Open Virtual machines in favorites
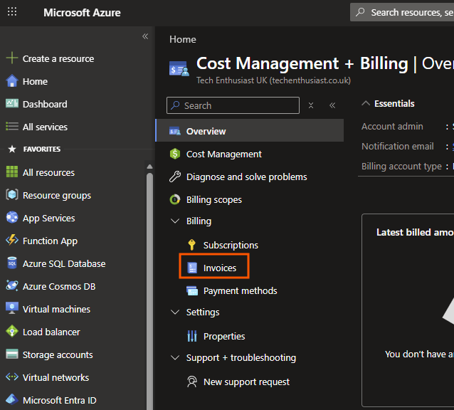The image size is (454, 410). [x=56, y=309]
